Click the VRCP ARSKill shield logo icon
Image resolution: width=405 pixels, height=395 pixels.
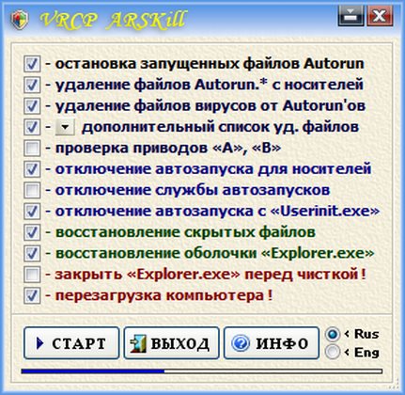pyautogui.click(x=20, y=20)
